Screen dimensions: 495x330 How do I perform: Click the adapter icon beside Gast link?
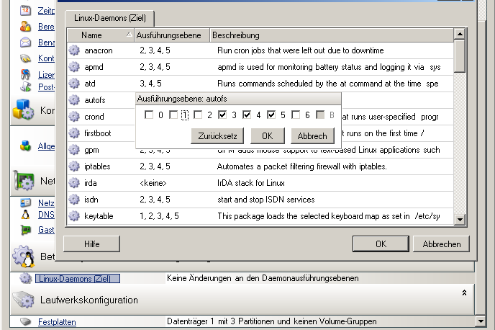tap(26, 230)
